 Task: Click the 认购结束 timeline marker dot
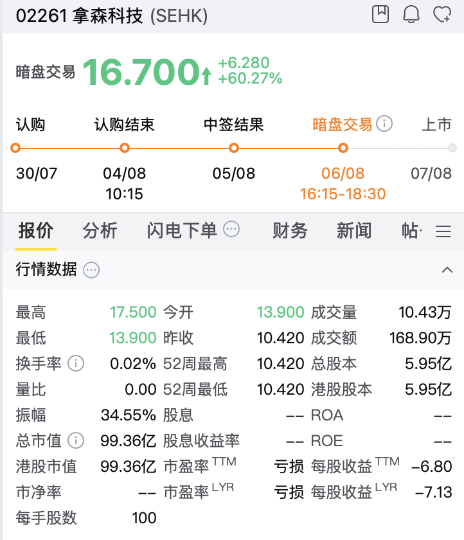pos(125,148)
